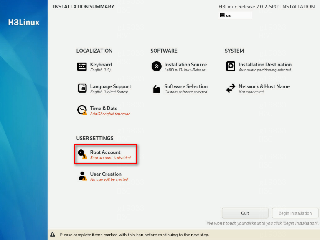Click the warning triangle in the bottom bar
This screenshot has width=320, height=240.
click(53, 235)
